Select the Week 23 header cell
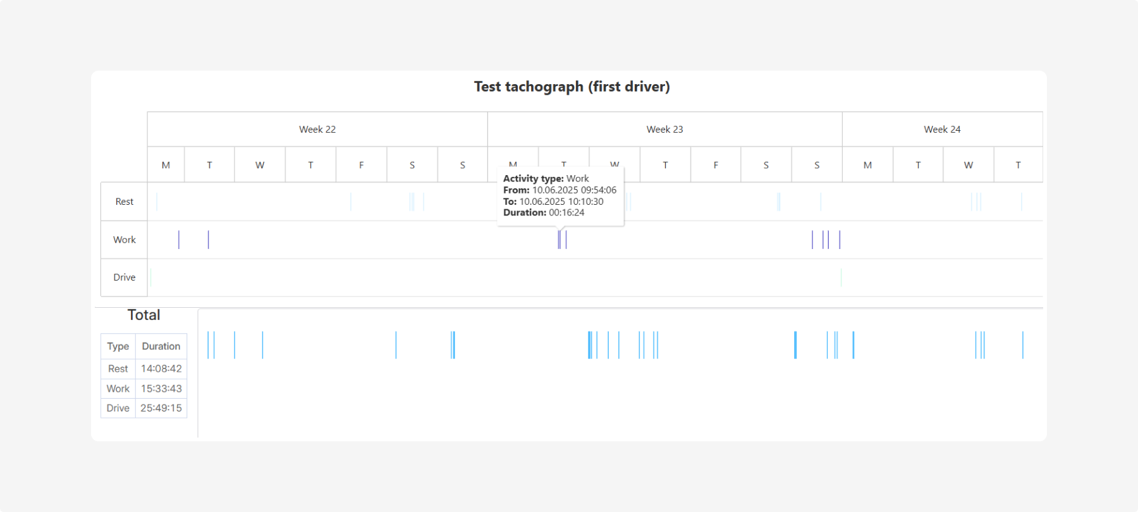Viewport: 1138px width, 512px height. [x=664, y=130]
